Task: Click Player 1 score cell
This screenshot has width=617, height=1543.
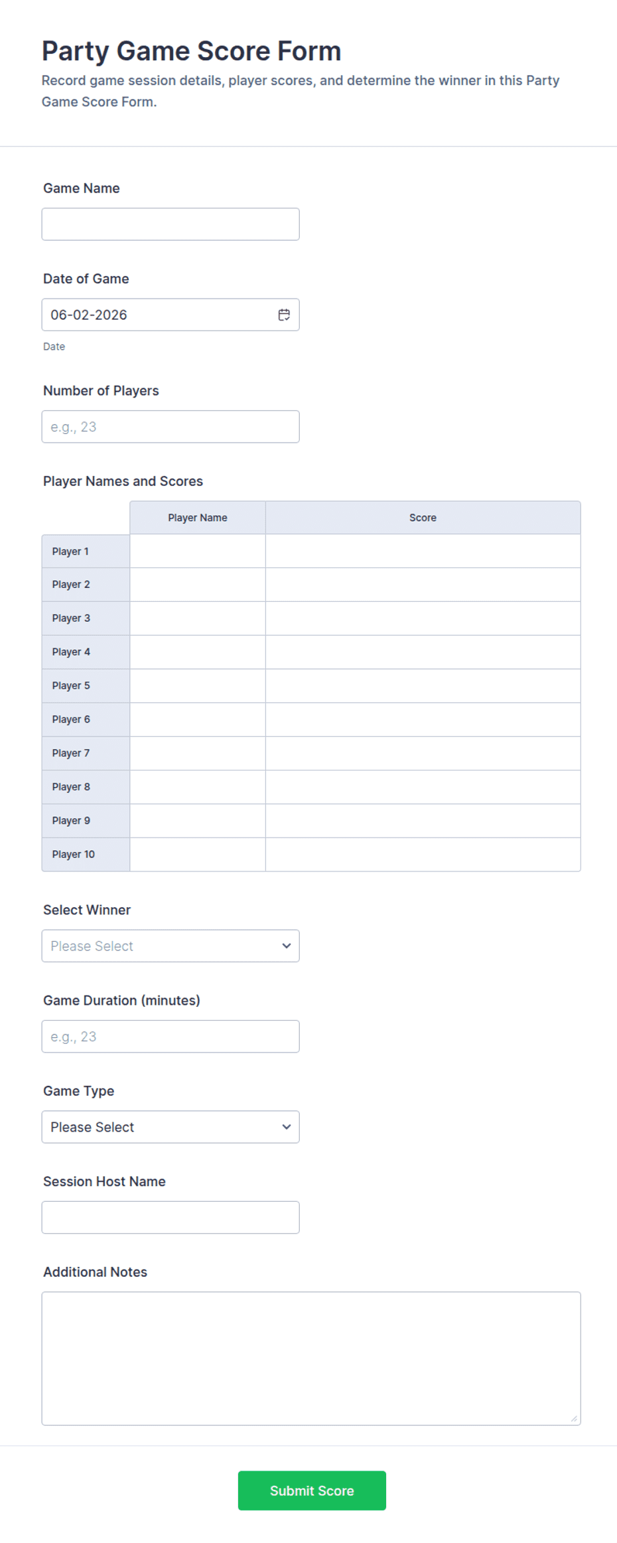Action: click(423, 551)
